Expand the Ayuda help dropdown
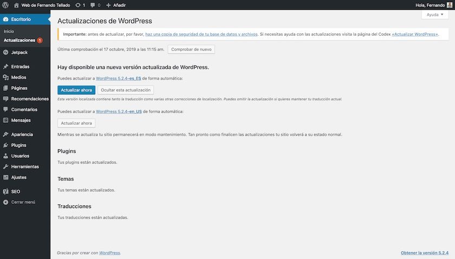Screen dimensions: 455x259 pos(434,15)
